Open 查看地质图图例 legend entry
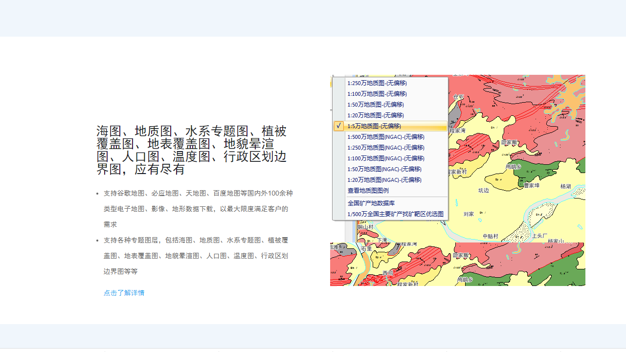This screenshot has height=352, width=626. 368,191
